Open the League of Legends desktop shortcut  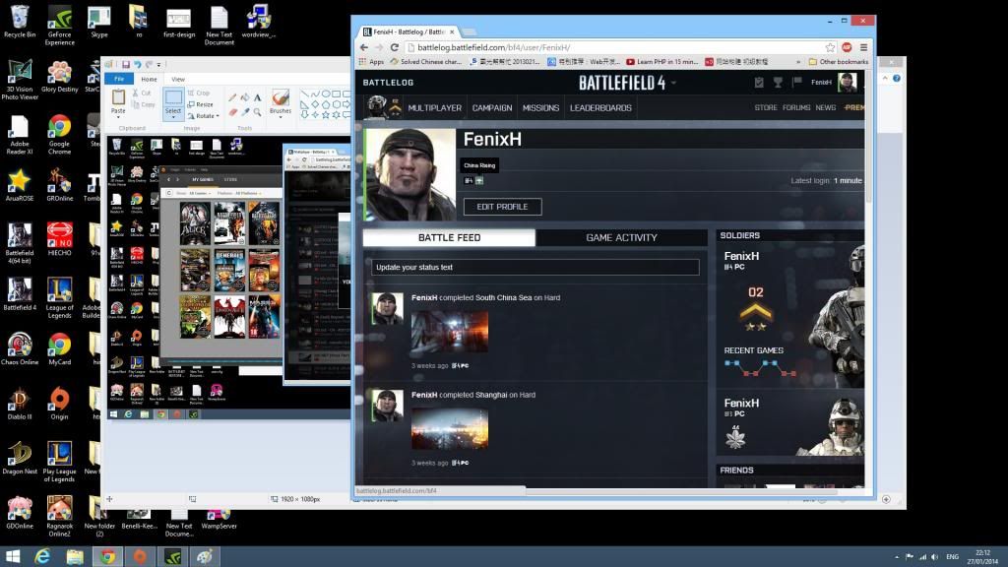[x=59, y=297]
